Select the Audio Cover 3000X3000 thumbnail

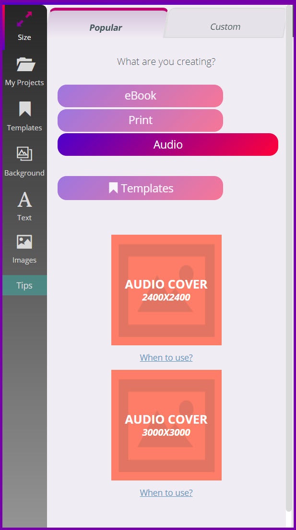[166, 425]
